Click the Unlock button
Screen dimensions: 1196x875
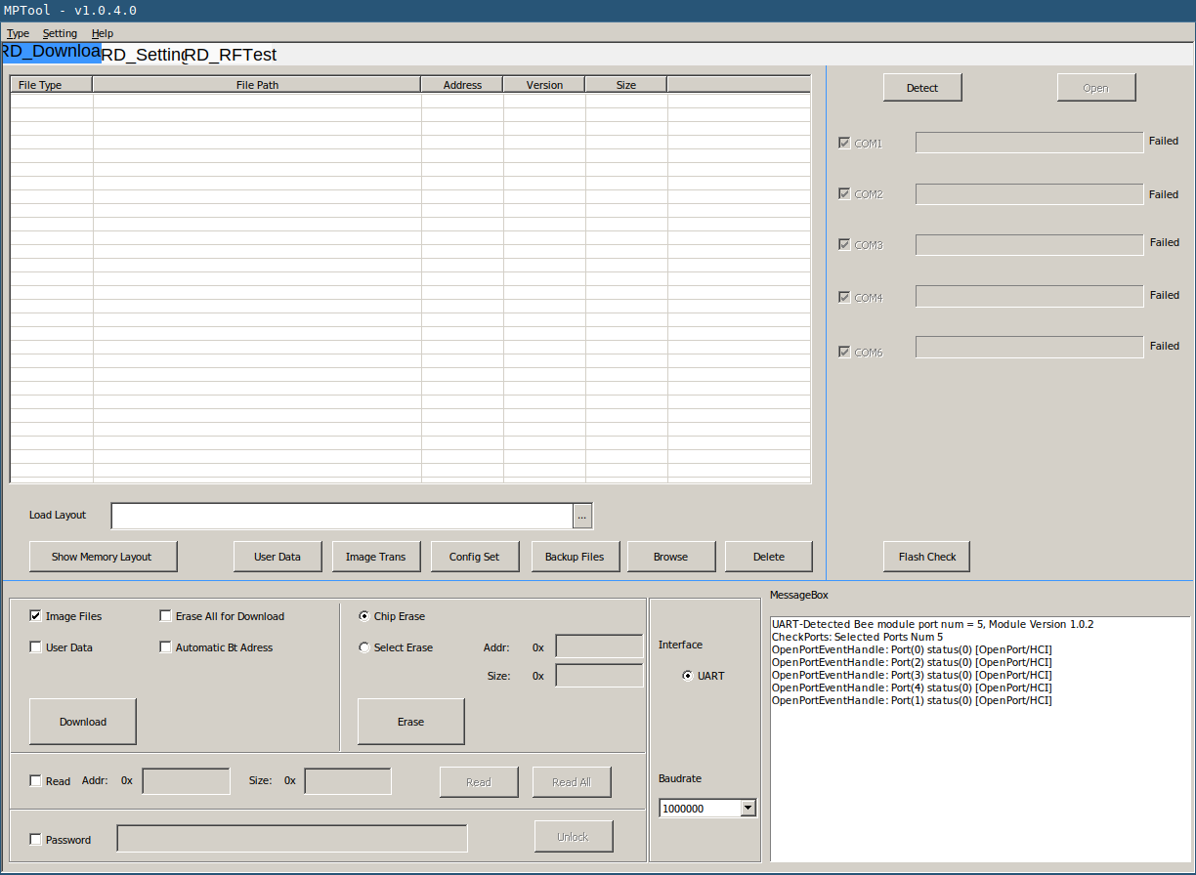pos(574,837)
